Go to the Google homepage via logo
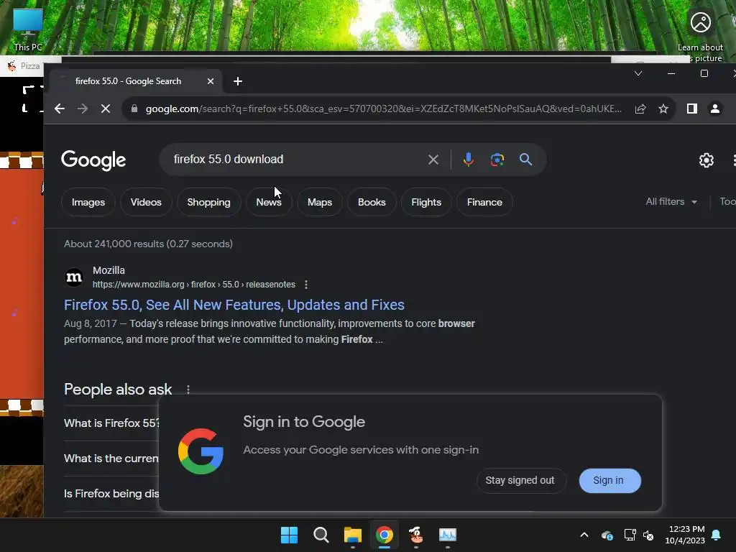The image size is (736, 552). click(93, 160)
